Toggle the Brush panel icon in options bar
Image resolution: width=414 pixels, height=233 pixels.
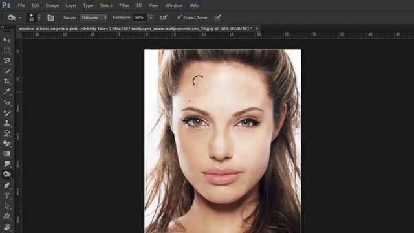tap(50, 17)
